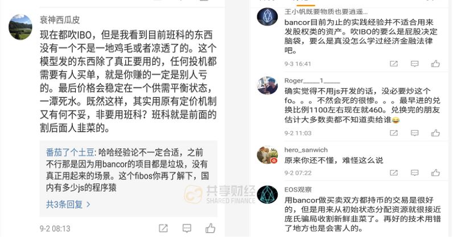This screenshot has width=453, height=239.
Task: Like hero_sanwich's 9-2 07:22 comment
Action: click(435, 173)
